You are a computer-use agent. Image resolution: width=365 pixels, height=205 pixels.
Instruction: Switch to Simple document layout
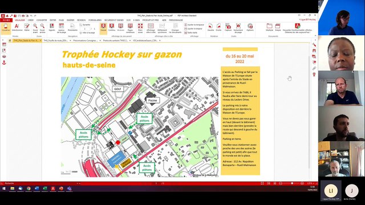click(278, 27)
